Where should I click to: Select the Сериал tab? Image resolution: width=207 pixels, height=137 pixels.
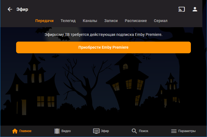161,21
